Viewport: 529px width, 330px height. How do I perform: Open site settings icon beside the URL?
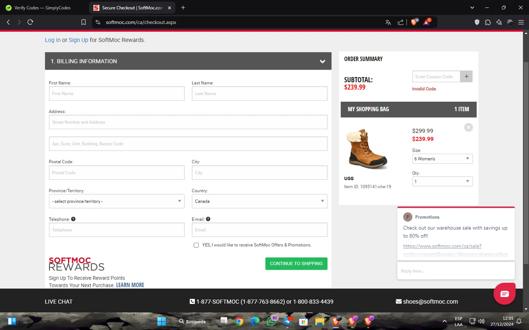[x=98, y=22]
